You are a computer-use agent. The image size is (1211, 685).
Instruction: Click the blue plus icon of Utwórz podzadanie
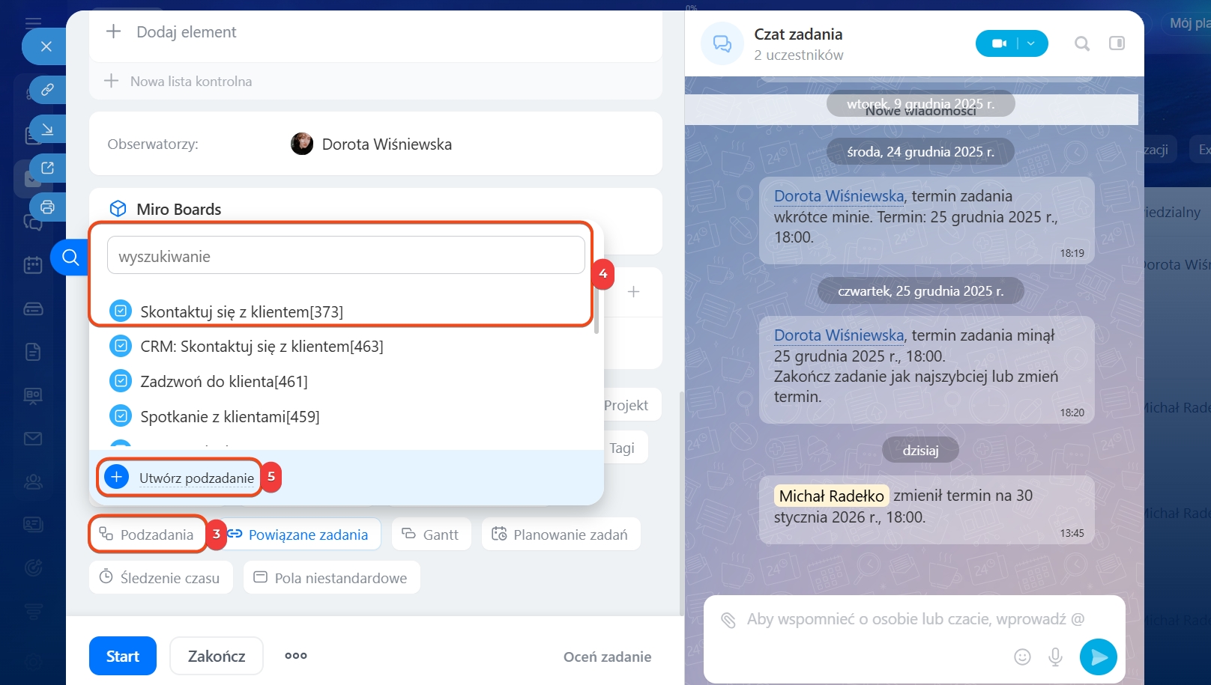pyautogui.click(x=117, y=477)
